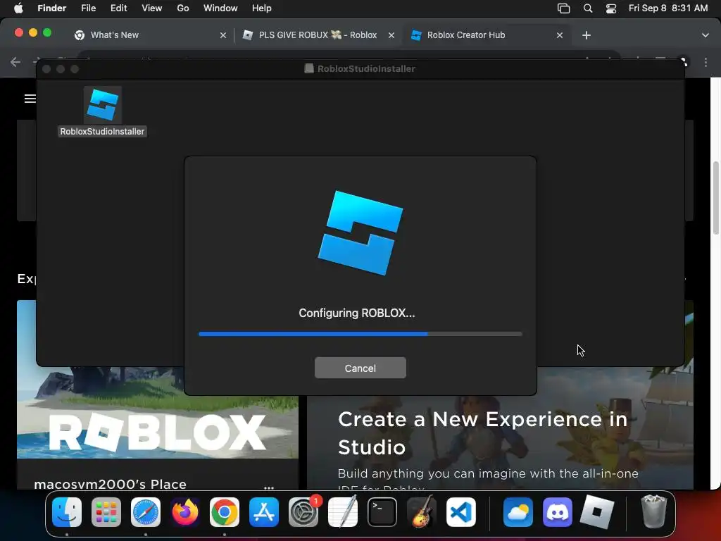Open Stage Manager icon in menu bar
721x541 pixels.
pyautogui.click(x=563, y=8)
